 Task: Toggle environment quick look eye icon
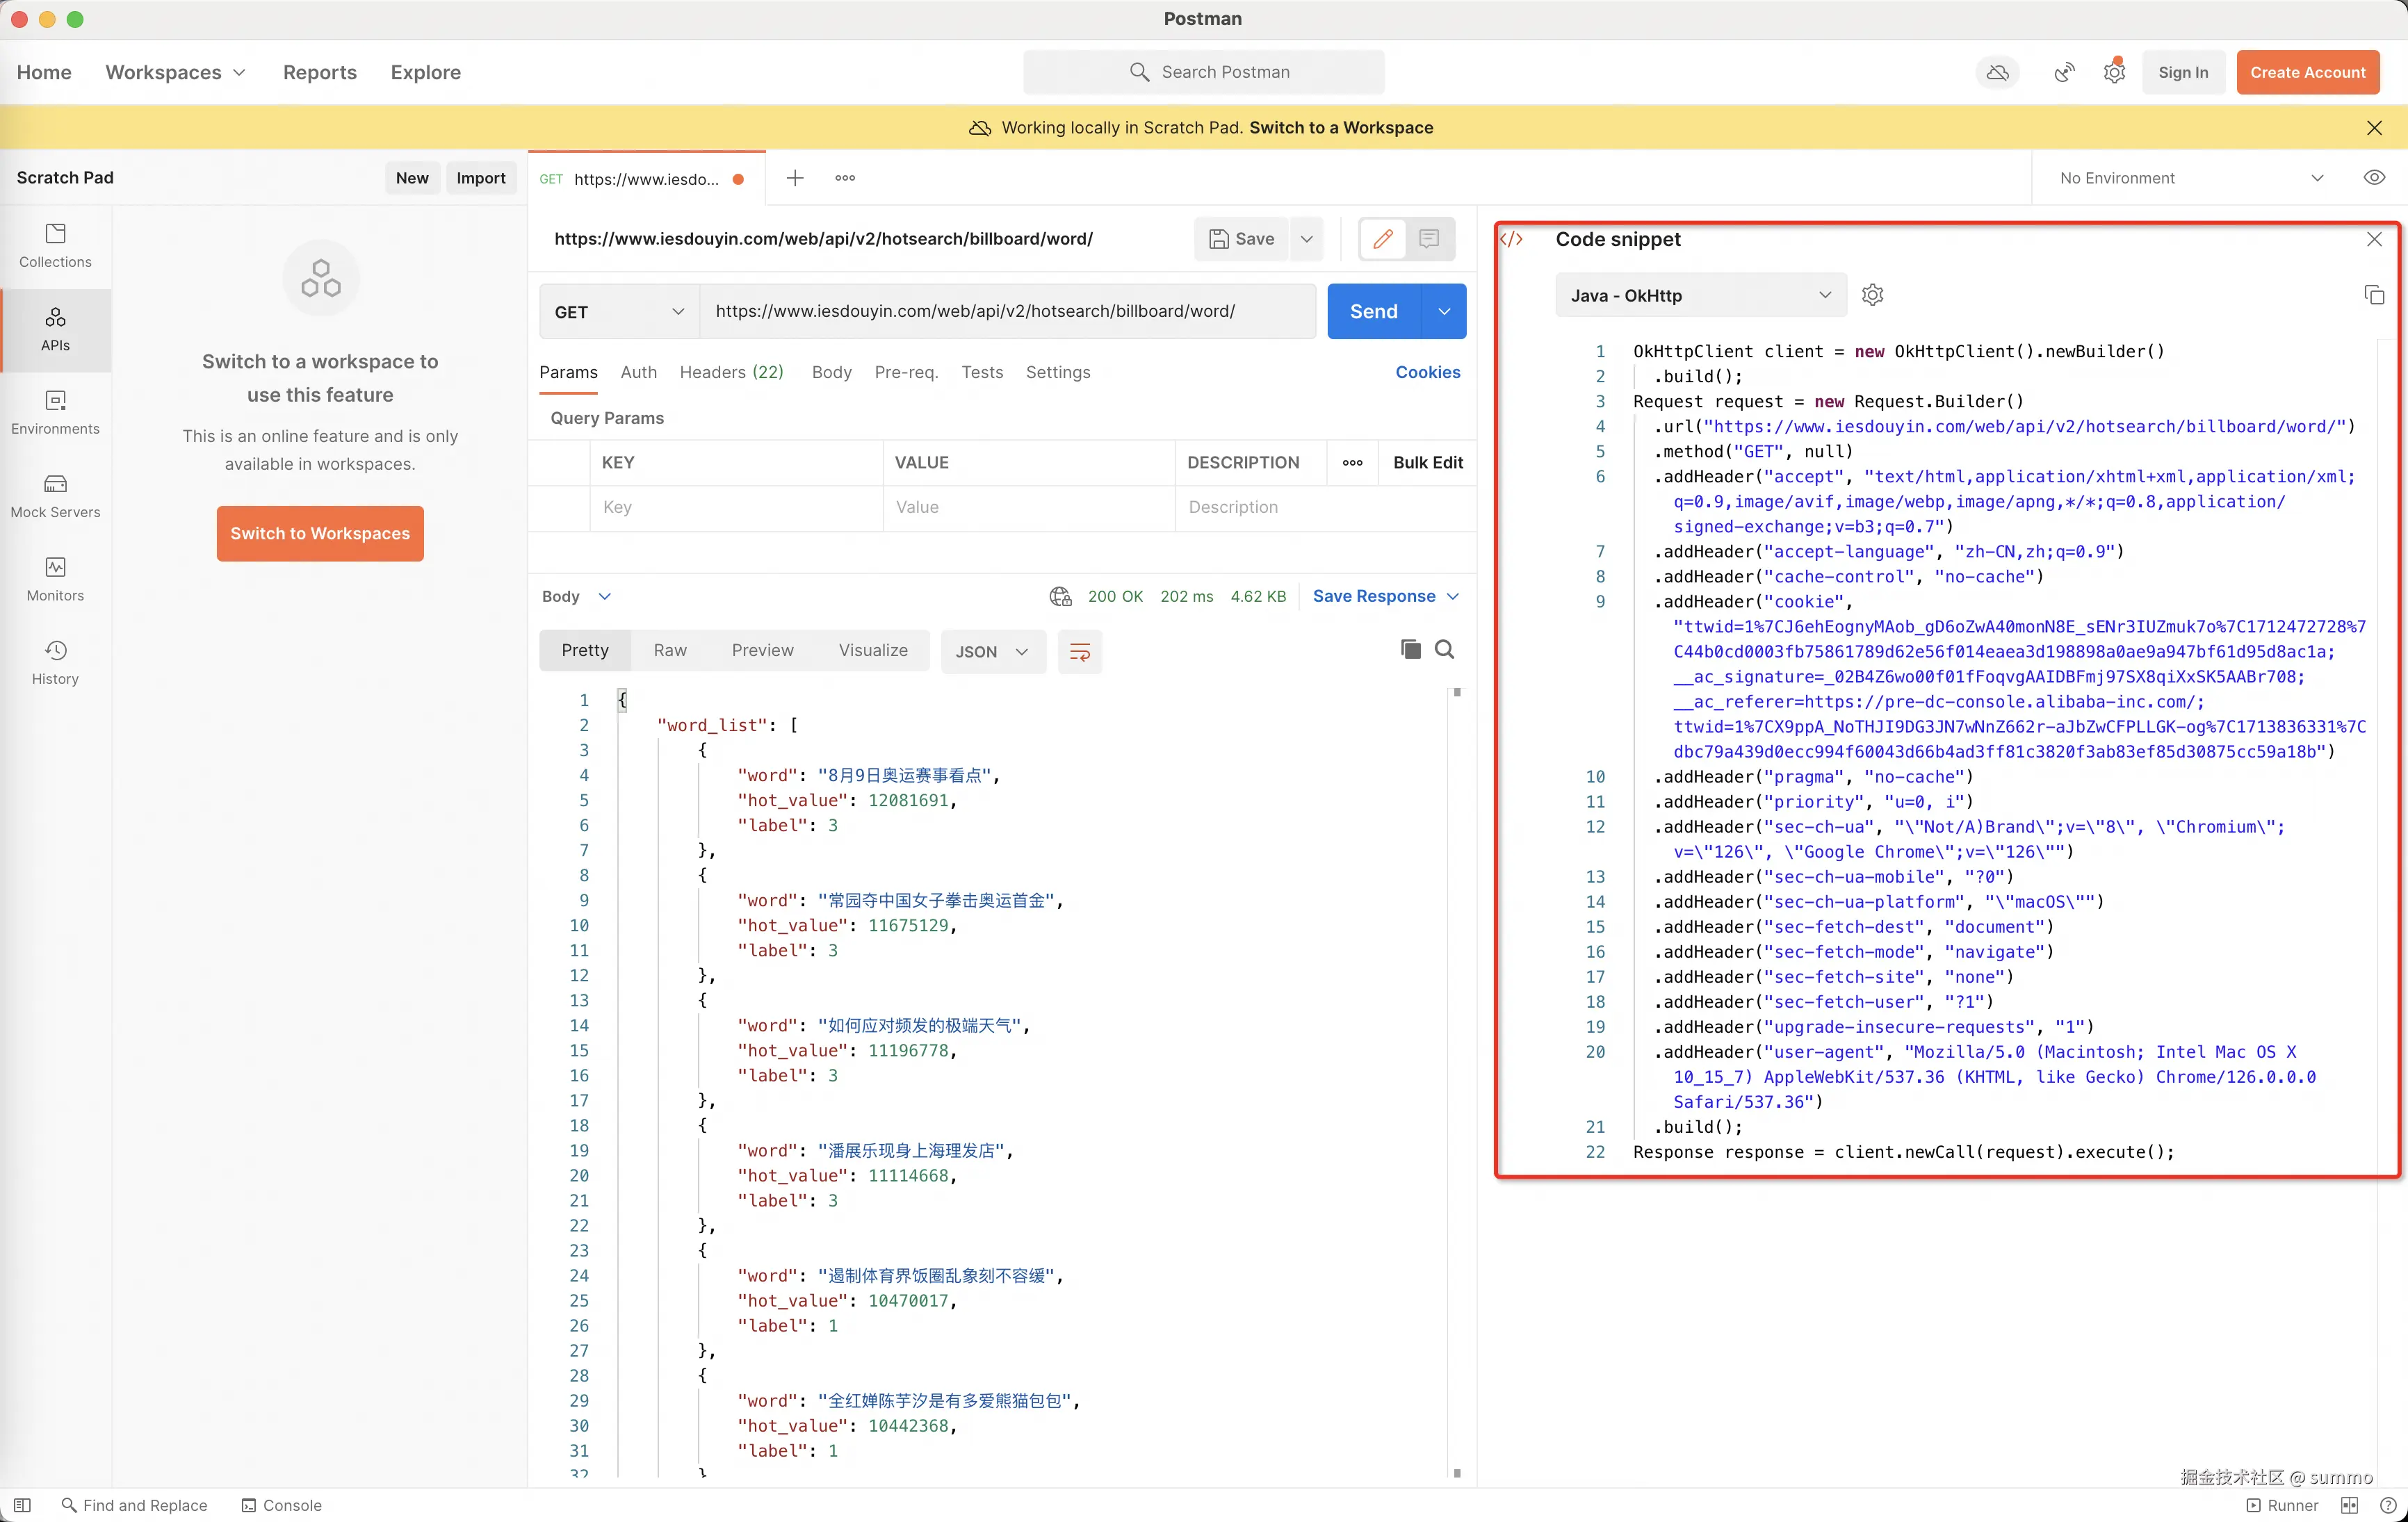click(x=2373, y=178)
